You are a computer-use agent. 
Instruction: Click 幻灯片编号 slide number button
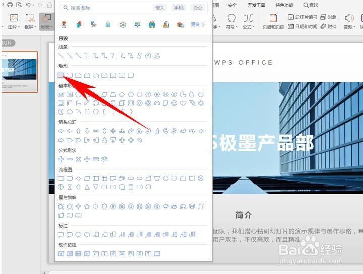(x=302, y=17)
